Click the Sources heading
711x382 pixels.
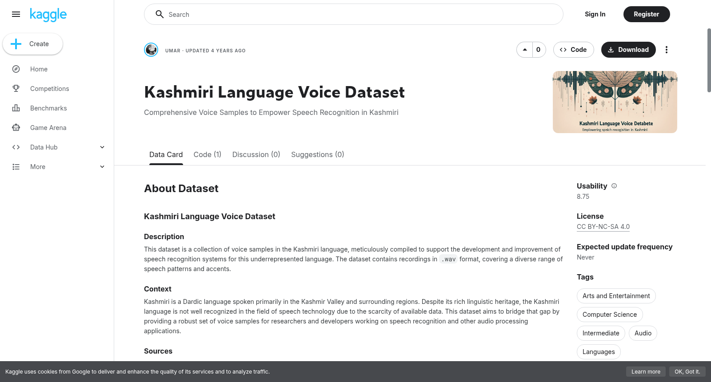(158, 351)
